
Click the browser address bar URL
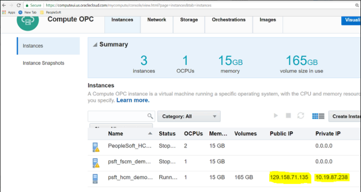[128, 5]
